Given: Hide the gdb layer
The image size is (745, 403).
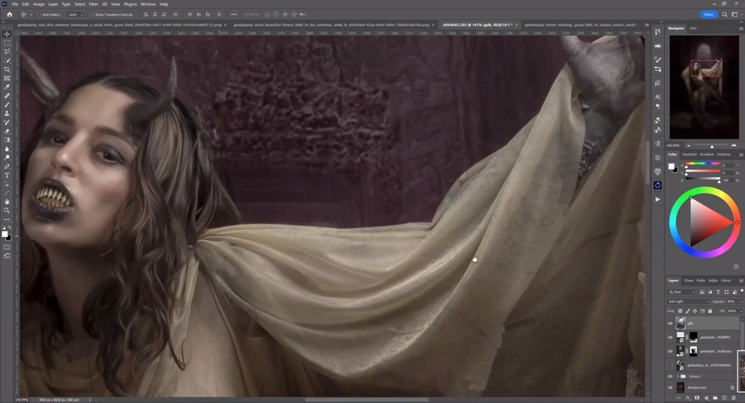Looking at the screenshot, I should [x=670, y=323].
